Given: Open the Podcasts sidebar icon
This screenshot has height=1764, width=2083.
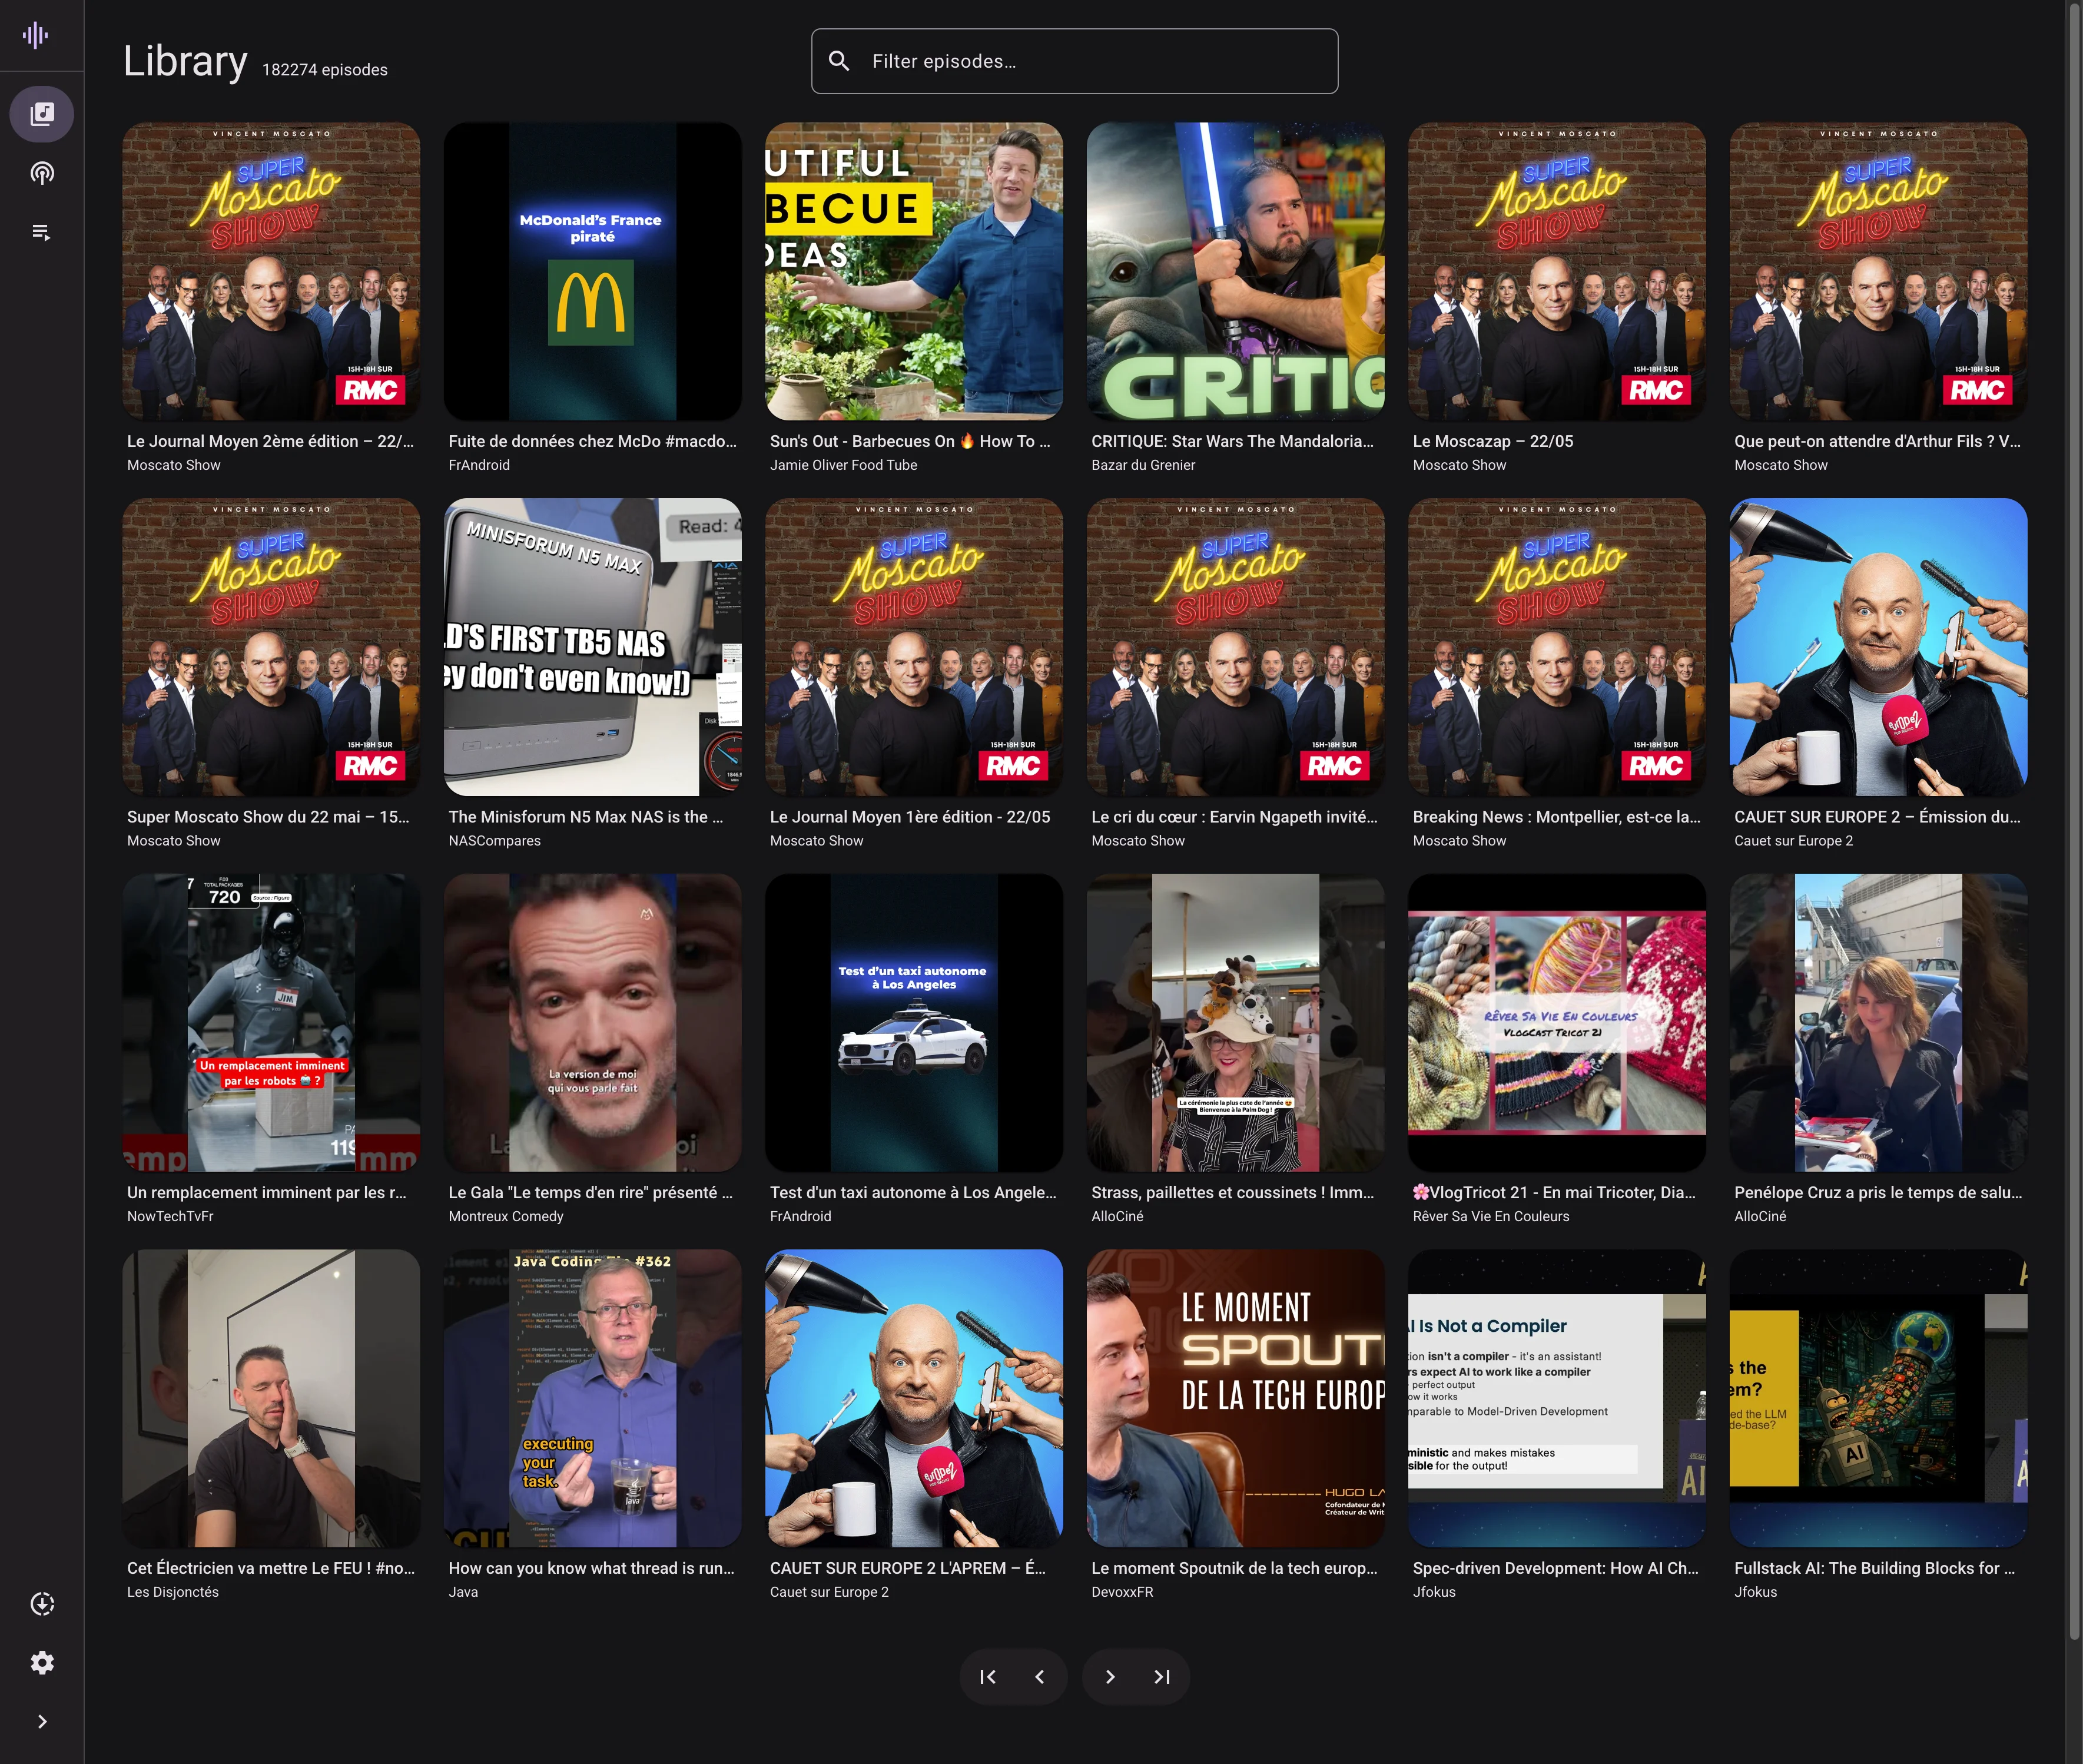Looking at the screenshot, I should [x=42, y=173].
